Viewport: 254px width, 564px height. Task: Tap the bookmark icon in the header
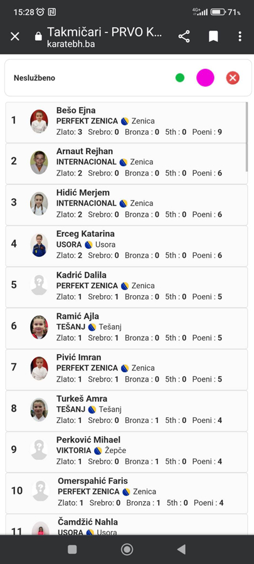click(213, 36)
